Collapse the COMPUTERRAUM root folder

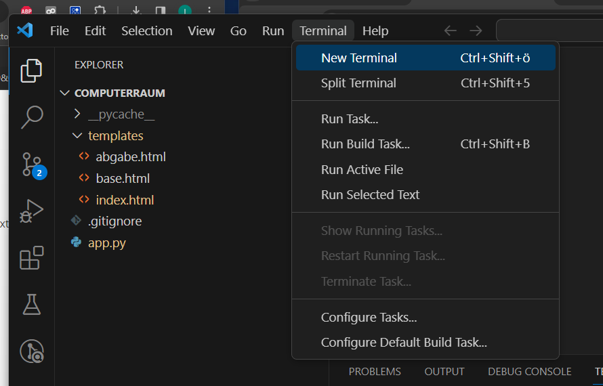[119, 93]
